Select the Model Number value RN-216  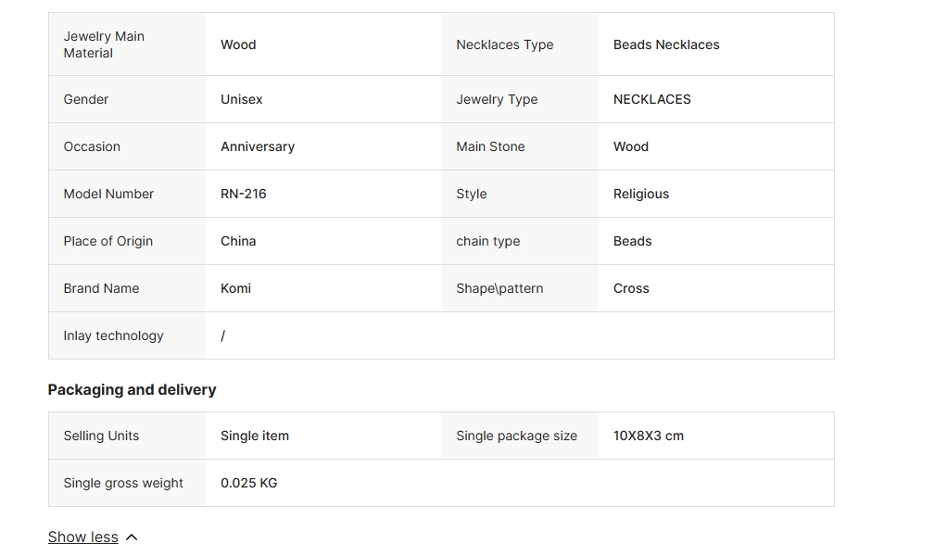point(244,194)
